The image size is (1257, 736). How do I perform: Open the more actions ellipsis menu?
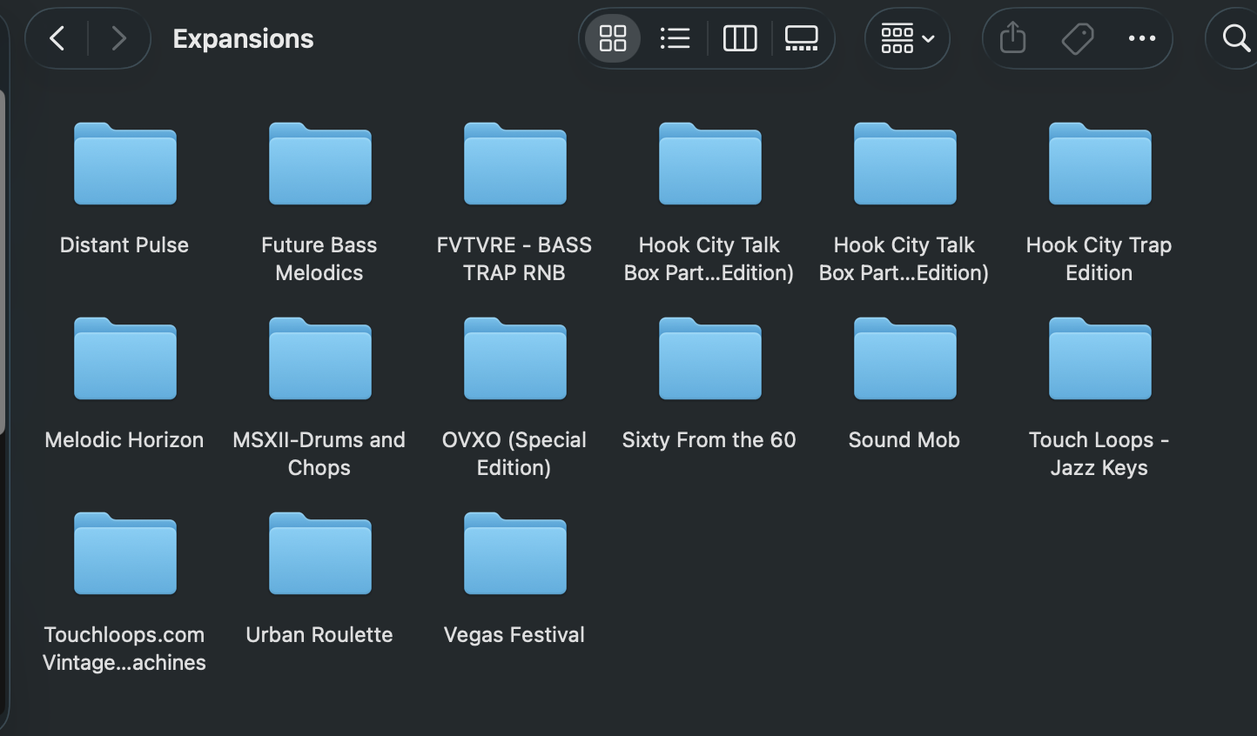click(1142, 38)
